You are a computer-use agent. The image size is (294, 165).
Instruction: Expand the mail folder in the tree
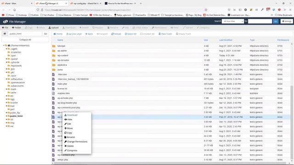pyautogui.click(x=6, y=106)
